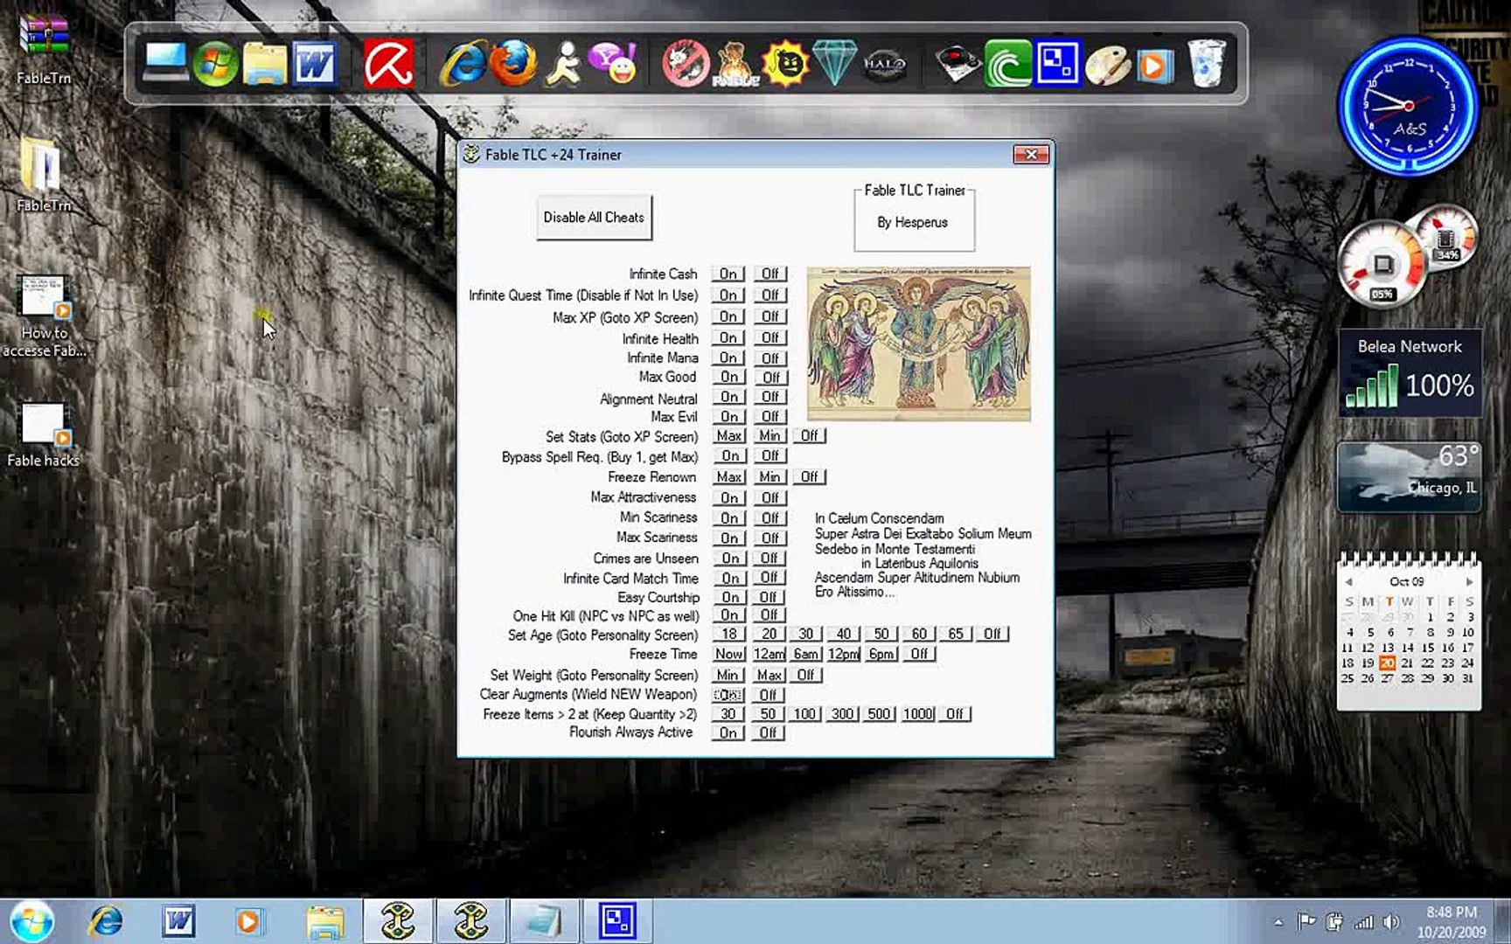Open Yahoo Messenger icon in dock
The height and width of the screenshot is (944, 1511).
click(612, 64)
